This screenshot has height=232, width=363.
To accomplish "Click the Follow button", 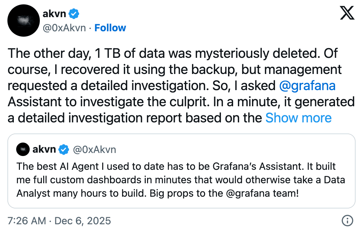I will [110, 28].
